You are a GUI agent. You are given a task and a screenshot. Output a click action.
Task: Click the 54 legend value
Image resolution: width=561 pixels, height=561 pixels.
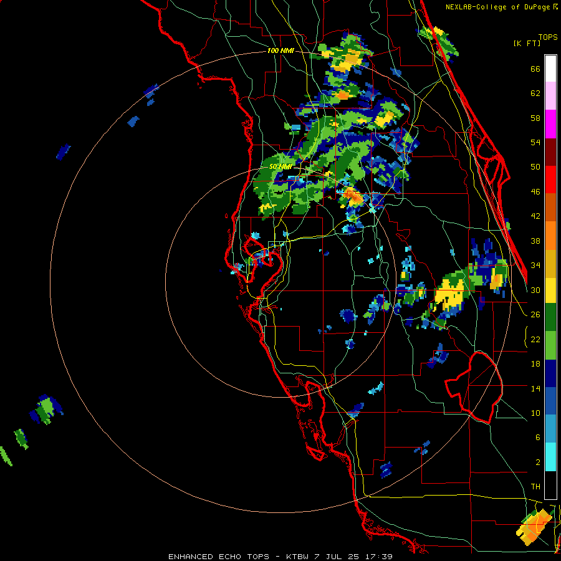[x=535, y=143]
